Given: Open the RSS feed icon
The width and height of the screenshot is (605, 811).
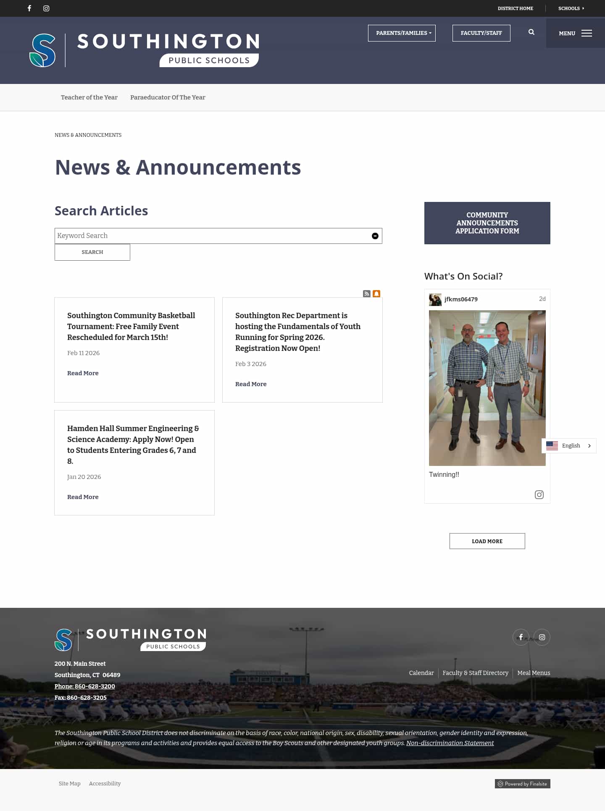Looking at the screenshot, I should [367, 293].
